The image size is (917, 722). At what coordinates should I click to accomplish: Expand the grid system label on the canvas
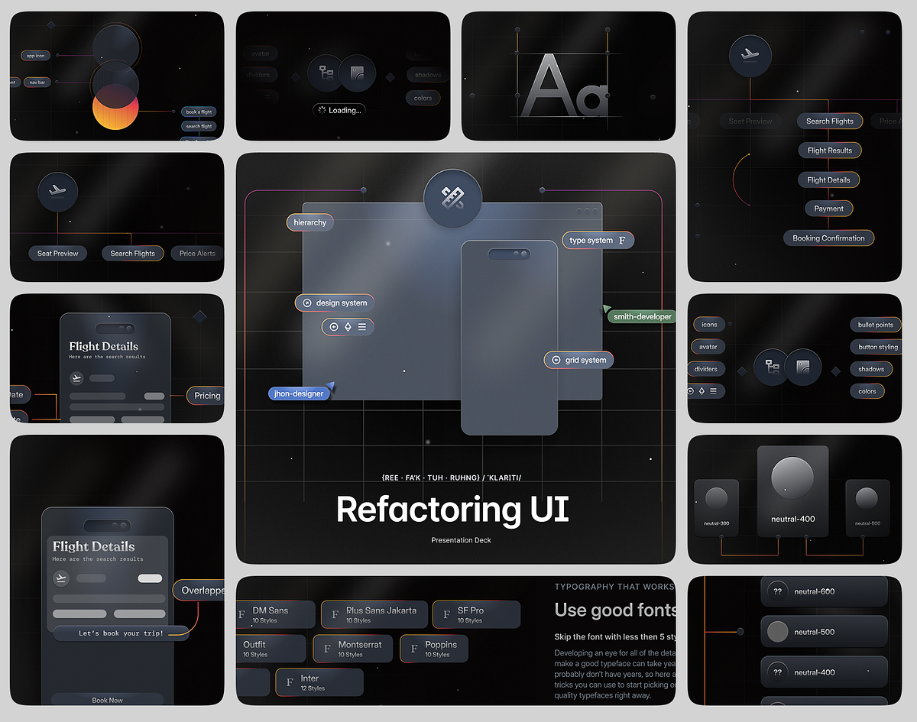click(578, 360)
